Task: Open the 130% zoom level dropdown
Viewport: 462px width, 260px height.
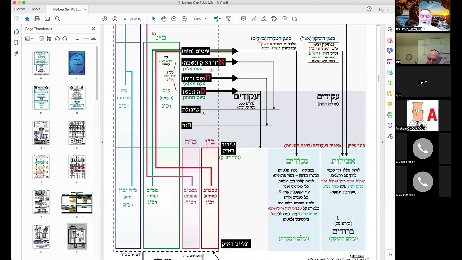Action: [200, 19]
